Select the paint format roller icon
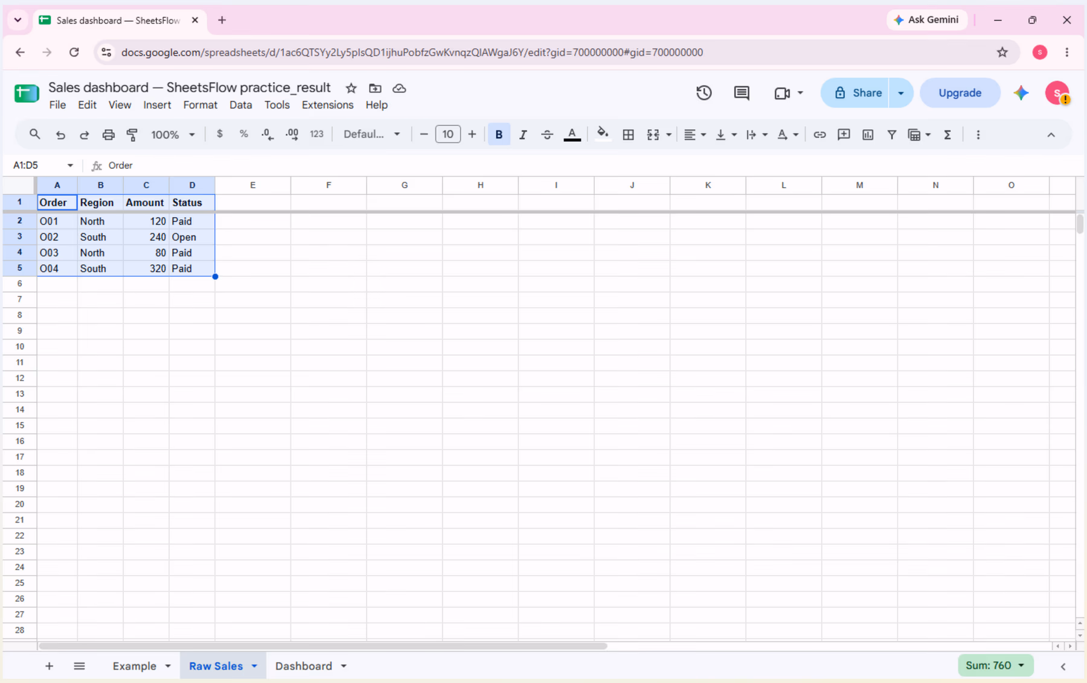Screen dimensions: 1087x683 (132, 135)
